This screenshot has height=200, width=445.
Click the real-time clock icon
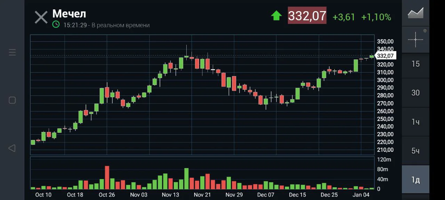coord(56,24)
